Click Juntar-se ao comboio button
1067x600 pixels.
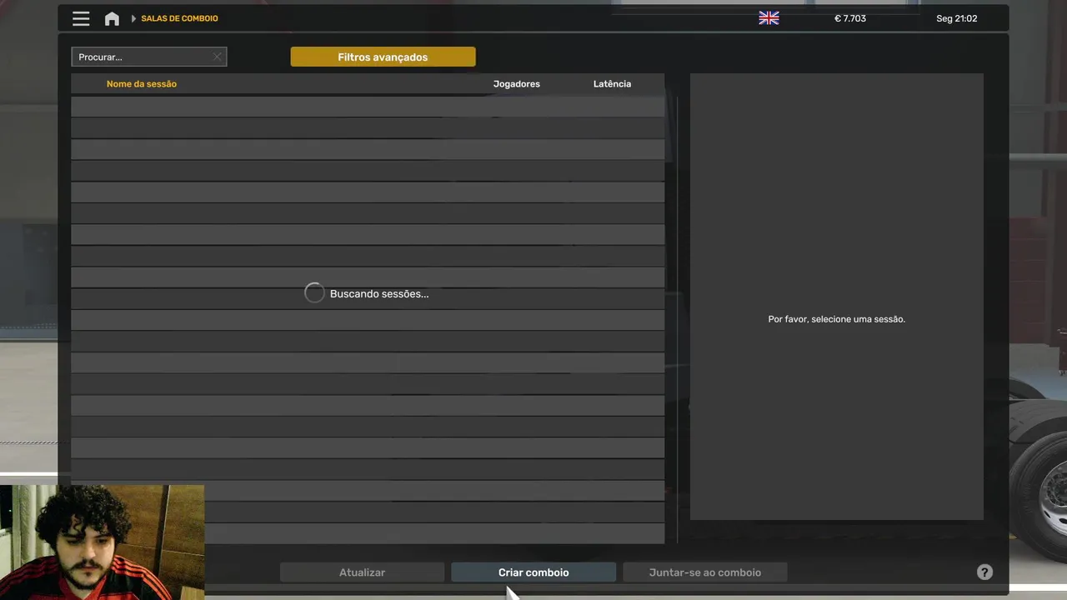coord(705,572)
